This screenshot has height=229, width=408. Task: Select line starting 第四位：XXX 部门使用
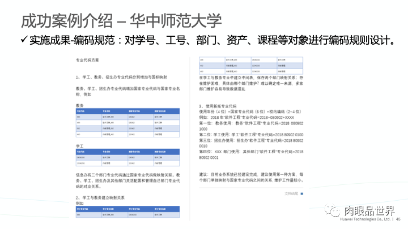pyautogui.click(x=251, y=154)
